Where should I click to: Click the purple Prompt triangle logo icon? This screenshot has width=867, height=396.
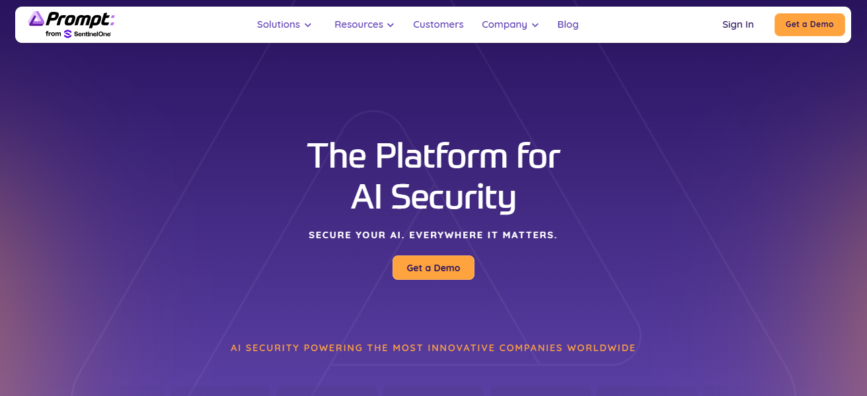[x=36, y=18]
